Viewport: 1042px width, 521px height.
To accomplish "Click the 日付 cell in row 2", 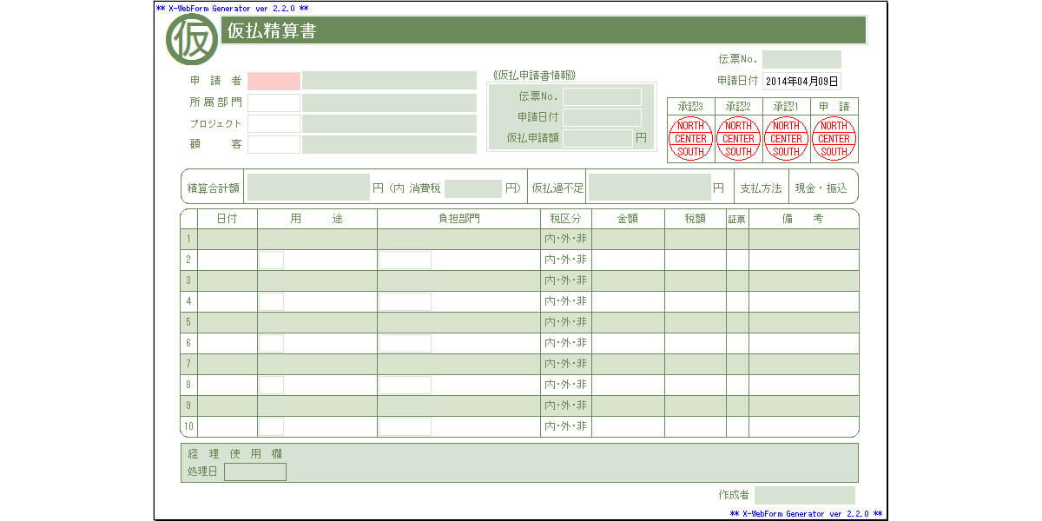I will [x=227, y=260].
